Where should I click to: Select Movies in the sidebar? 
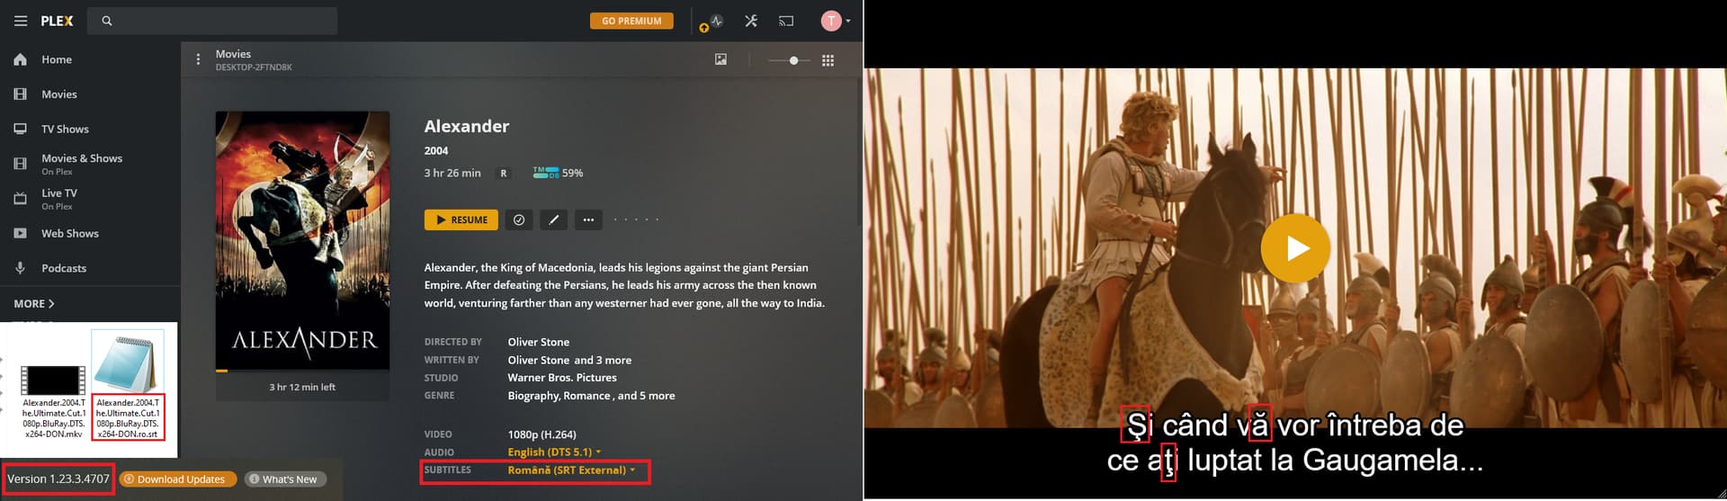point(59,94)
